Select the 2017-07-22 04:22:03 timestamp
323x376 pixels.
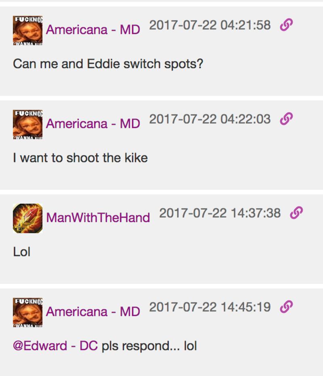(x=210, y=119)
